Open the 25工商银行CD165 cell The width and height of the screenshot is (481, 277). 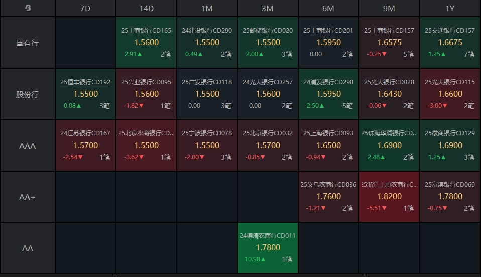pyautogui.click(x=146, y=43)
